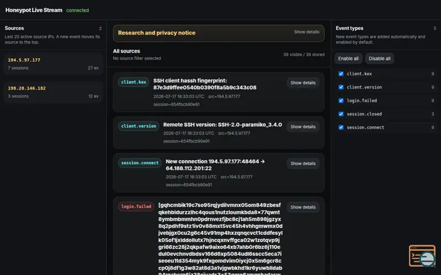Uncheck the login.failed event type
The height and width of the screenshot is (275, 441).
tap(341, 101)
